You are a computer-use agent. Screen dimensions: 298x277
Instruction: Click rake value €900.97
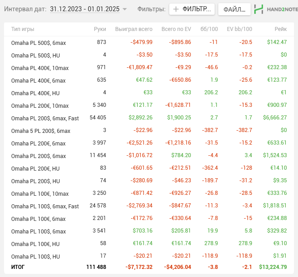[277, 105]
